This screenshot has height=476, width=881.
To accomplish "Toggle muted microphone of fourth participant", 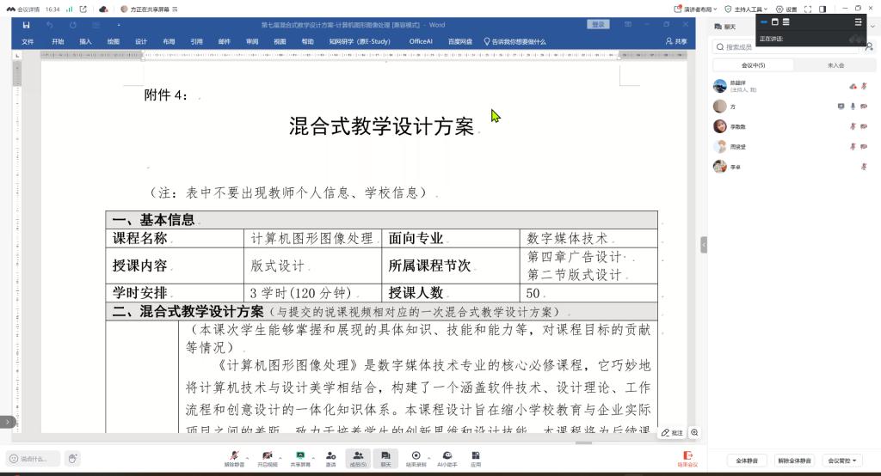I will click(853, 147).
